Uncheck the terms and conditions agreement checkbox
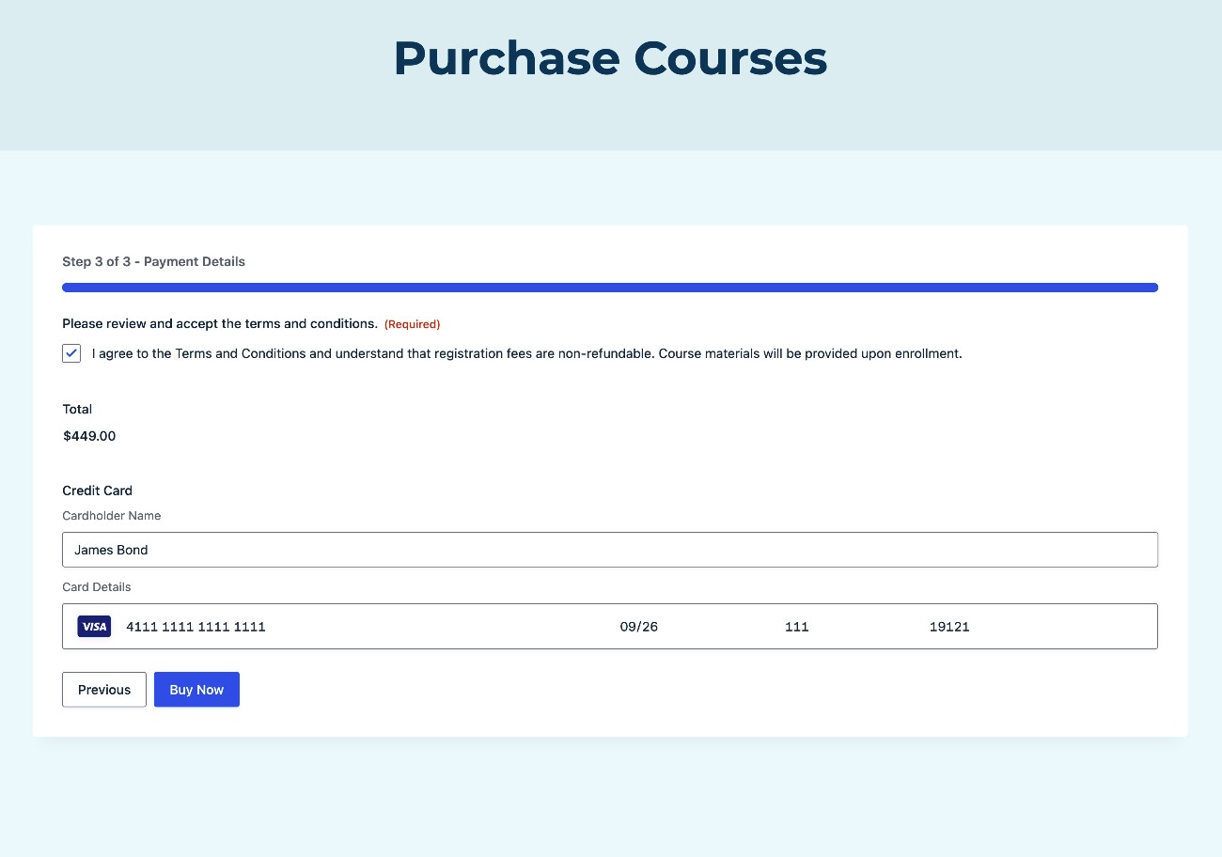The width and height of the screenshot is (1222, 857). (x=71, y=352)
